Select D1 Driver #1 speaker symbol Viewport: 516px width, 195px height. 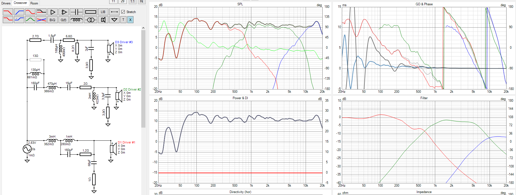(113, 148)
